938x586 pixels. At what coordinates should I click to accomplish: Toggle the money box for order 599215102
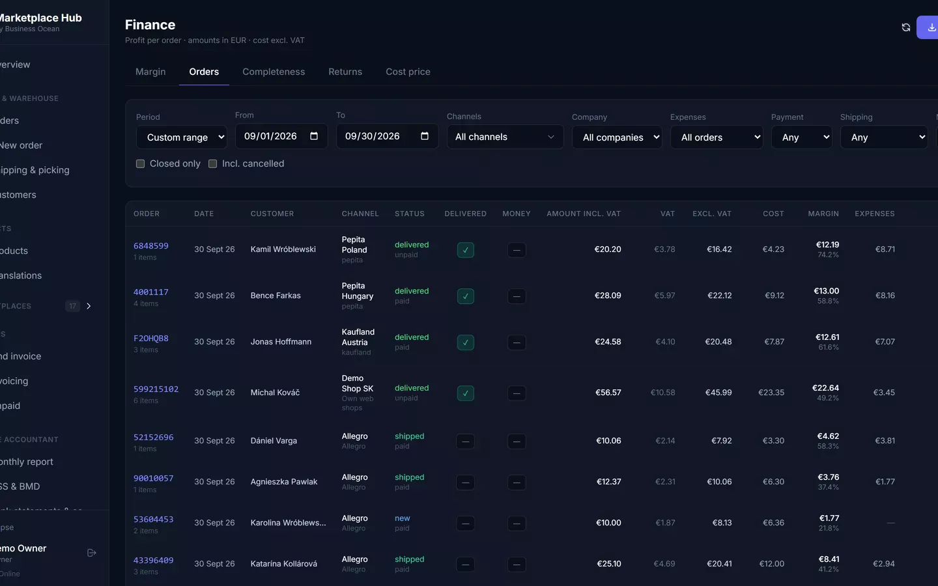pyautogui.click(x=517, y=393)
